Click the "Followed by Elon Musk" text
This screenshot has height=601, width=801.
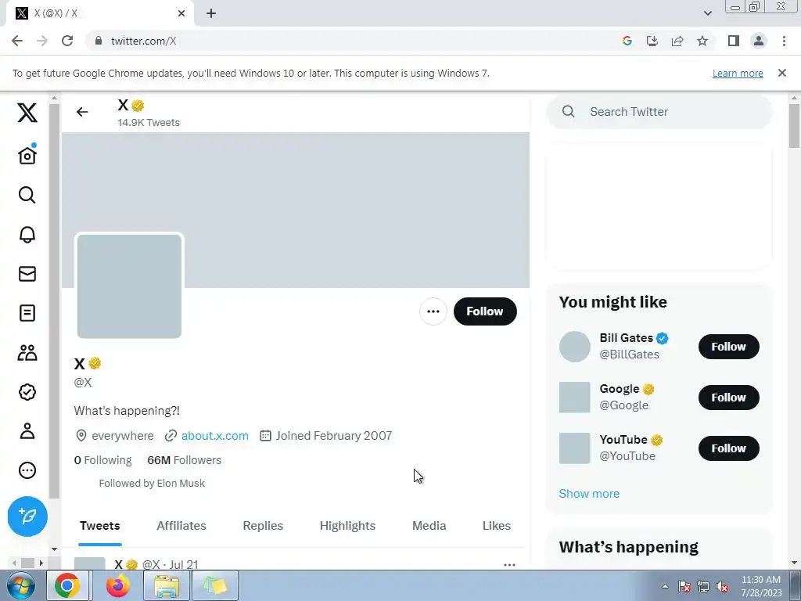(152, 484)
